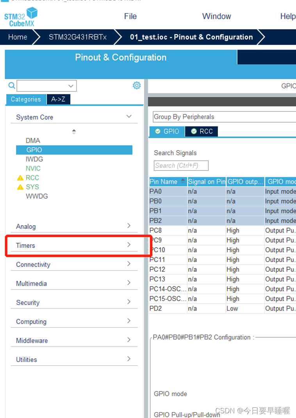
Task: Select SYS in System Core
Action: 32,187
